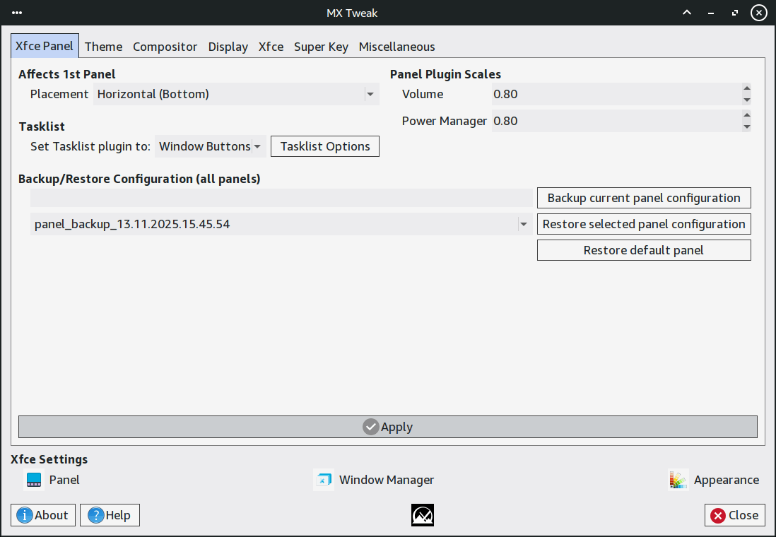Close MX Tweak with red Close button
This screenshot has height=537, width=776.
click(734, 515)
